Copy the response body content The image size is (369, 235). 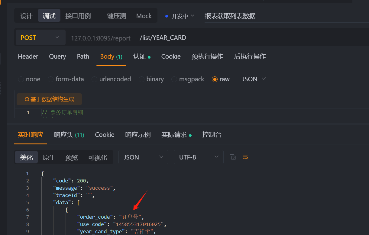(x=233, y=157)
